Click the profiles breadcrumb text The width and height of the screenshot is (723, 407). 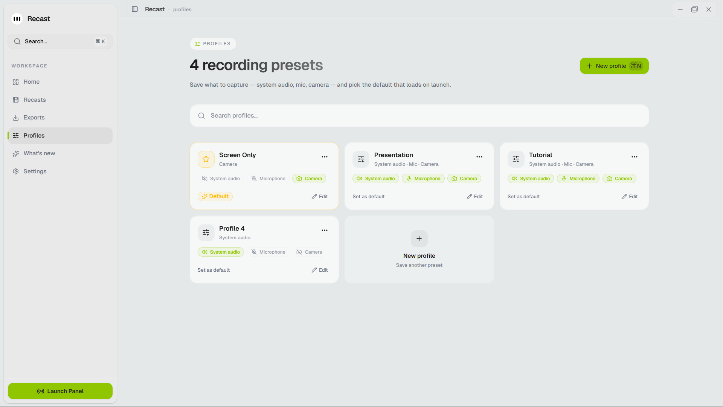click(182, 9)
